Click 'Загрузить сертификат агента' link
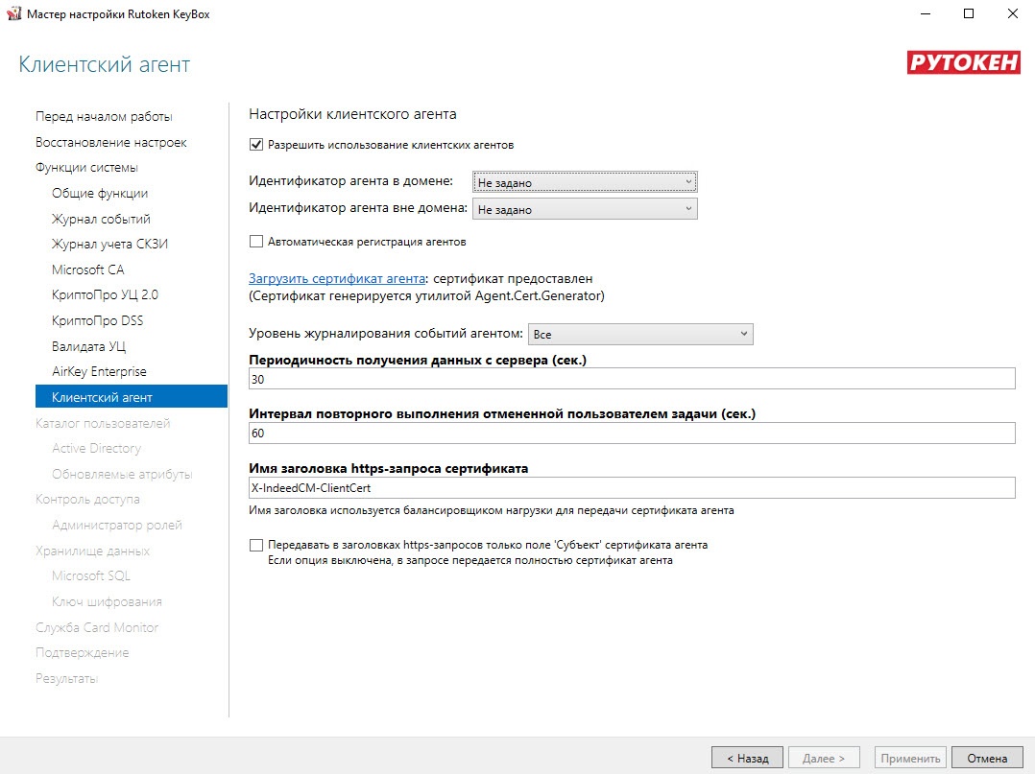 click(337, 279)
